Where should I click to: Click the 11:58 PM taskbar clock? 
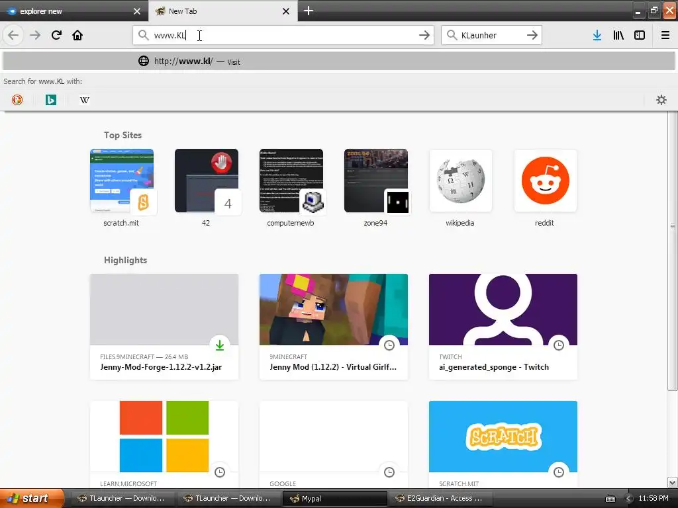point(654,499)
